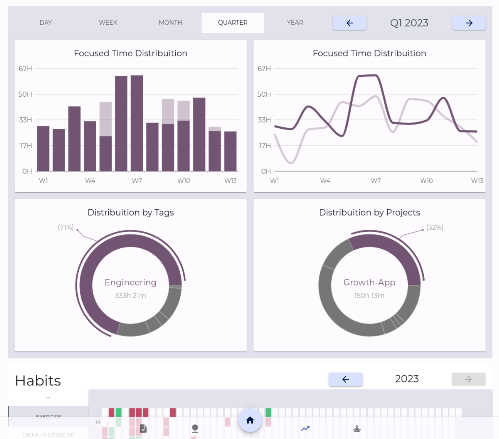The height and width of the screenshot is (439, 499).
Task: Click the (71%) label on tags chart
Action: pyautogui.click(x=66, y=227)
